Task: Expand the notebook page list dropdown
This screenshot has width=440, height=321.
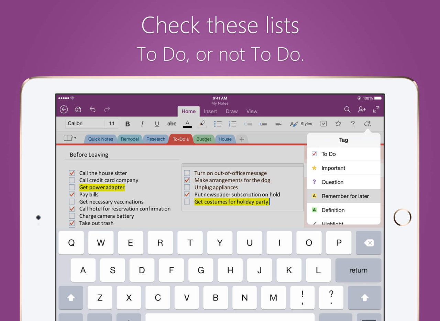Action: coord(70,138)
